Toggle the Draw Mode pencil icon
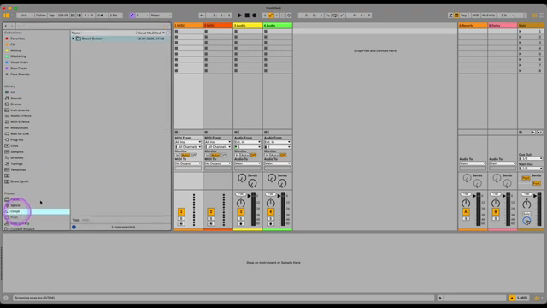 pos(450,15)
